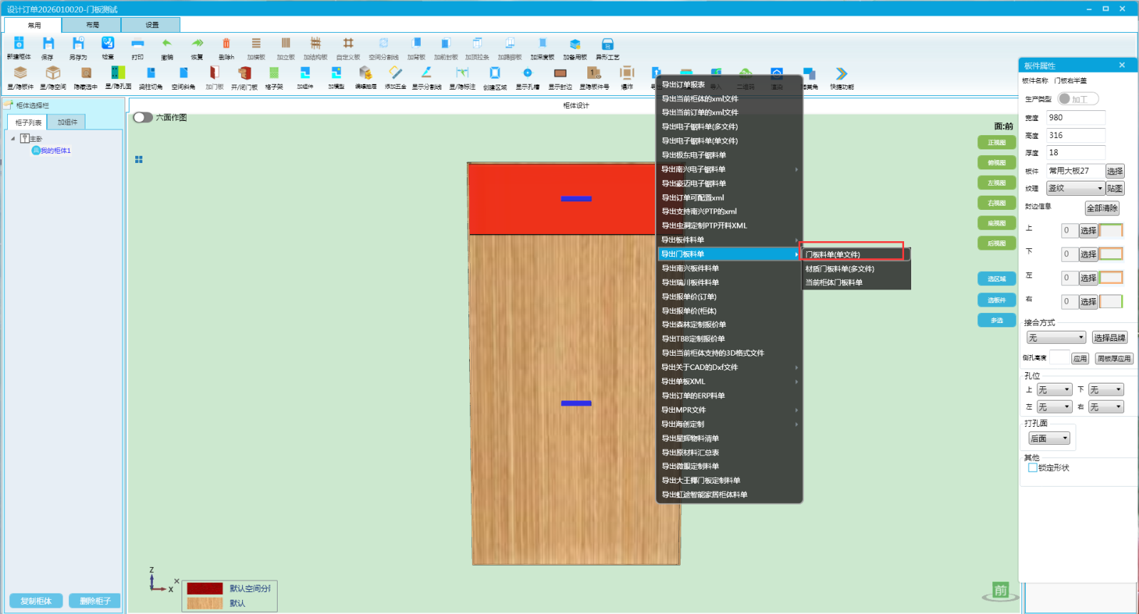The width and height of the screenshot is (1139, 614).
Task: Click the 复制柜体 button
Action: 36,601
